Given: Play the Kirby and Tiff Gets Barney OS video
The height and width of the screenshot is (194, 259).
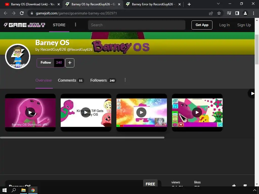Looking at the screenshot, I should click(86, 112).
